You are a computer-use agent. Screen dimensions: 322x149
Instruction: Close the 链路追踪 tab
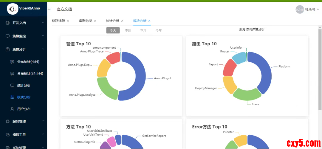[x=68, y=21]
